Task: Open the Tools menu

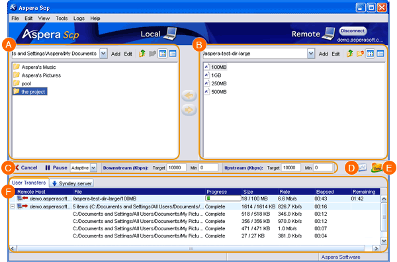Action: click(62, 19)
